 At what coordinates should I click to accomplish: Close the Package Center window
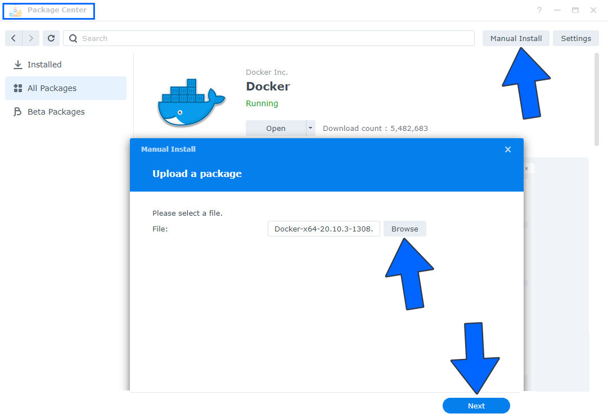593,11
